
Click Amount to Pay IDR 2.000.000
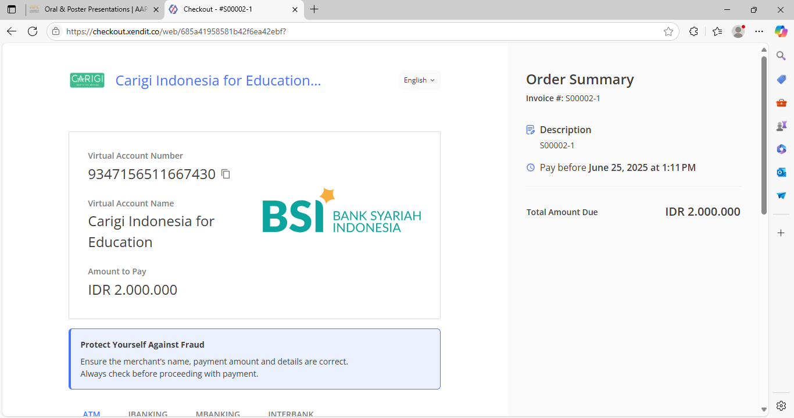133,290
